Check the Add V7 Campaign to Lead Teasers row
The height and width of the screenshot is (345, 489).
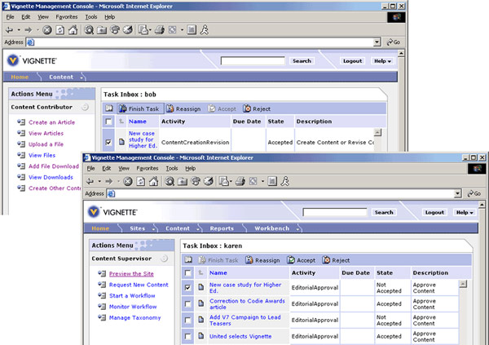click(x=187, y=320)
